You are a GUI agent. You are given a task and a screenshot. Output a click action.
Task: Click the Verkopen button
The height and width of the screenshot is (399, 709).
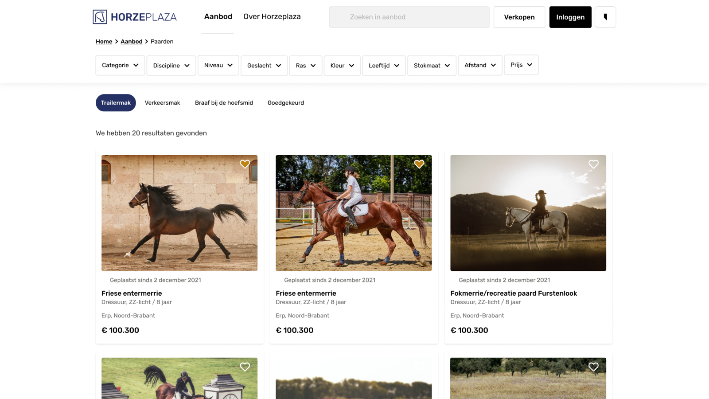[x=519, y=17]
